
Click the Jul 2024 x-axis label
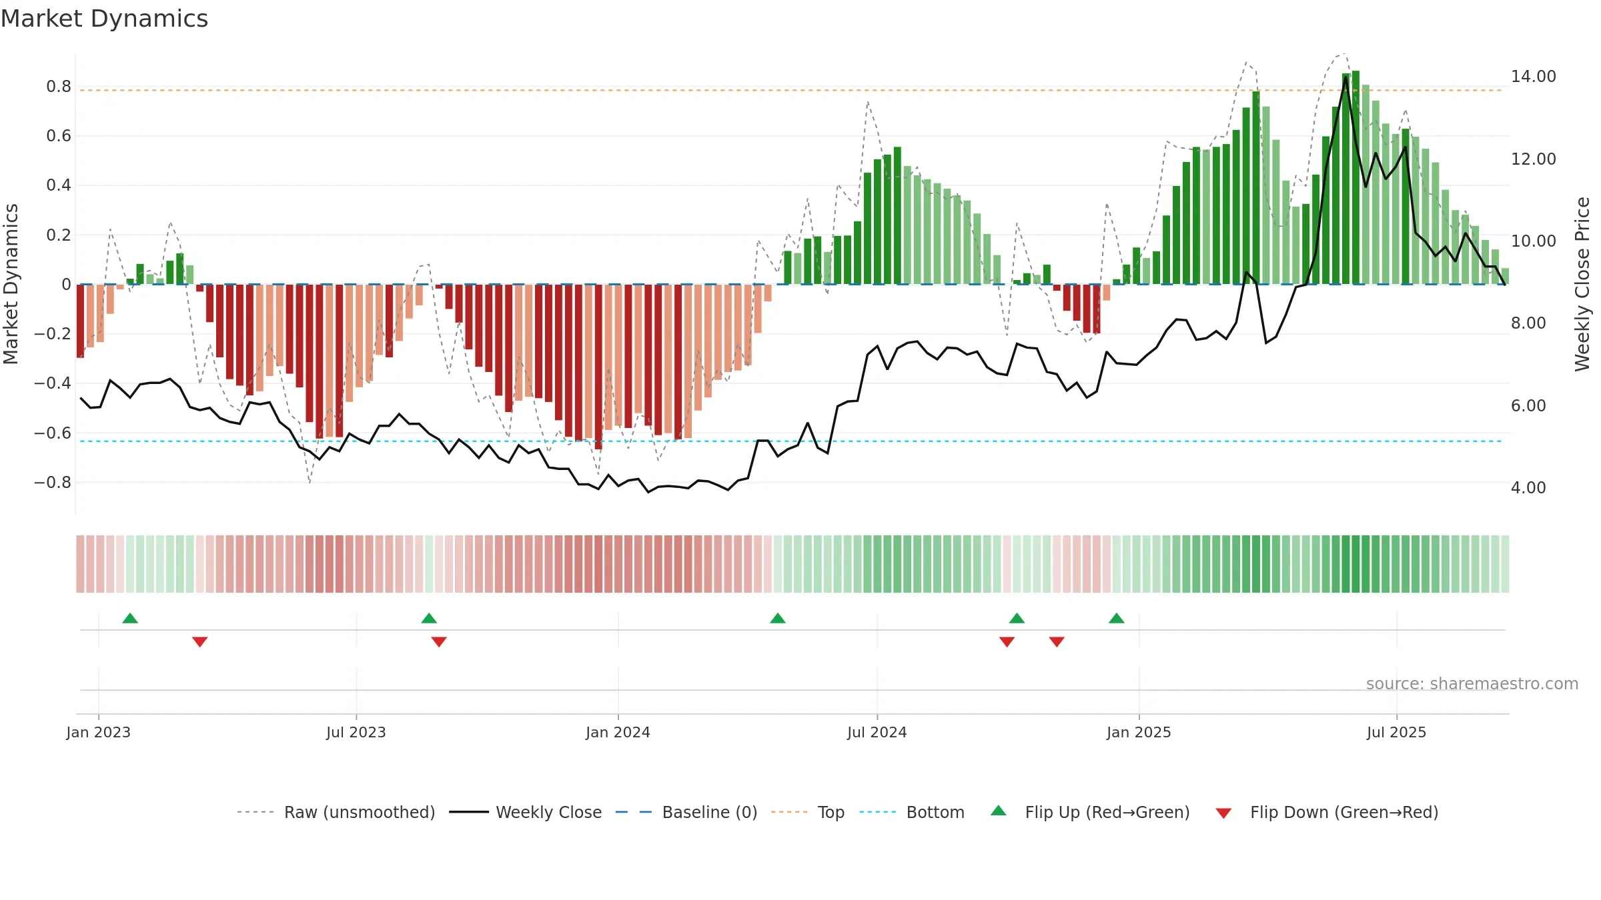click(x=877, y=732)
